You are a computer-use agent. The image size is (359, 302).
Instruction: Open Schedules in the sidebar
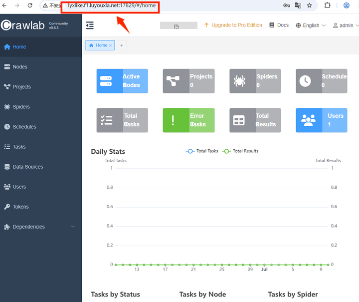coord(41,126)
